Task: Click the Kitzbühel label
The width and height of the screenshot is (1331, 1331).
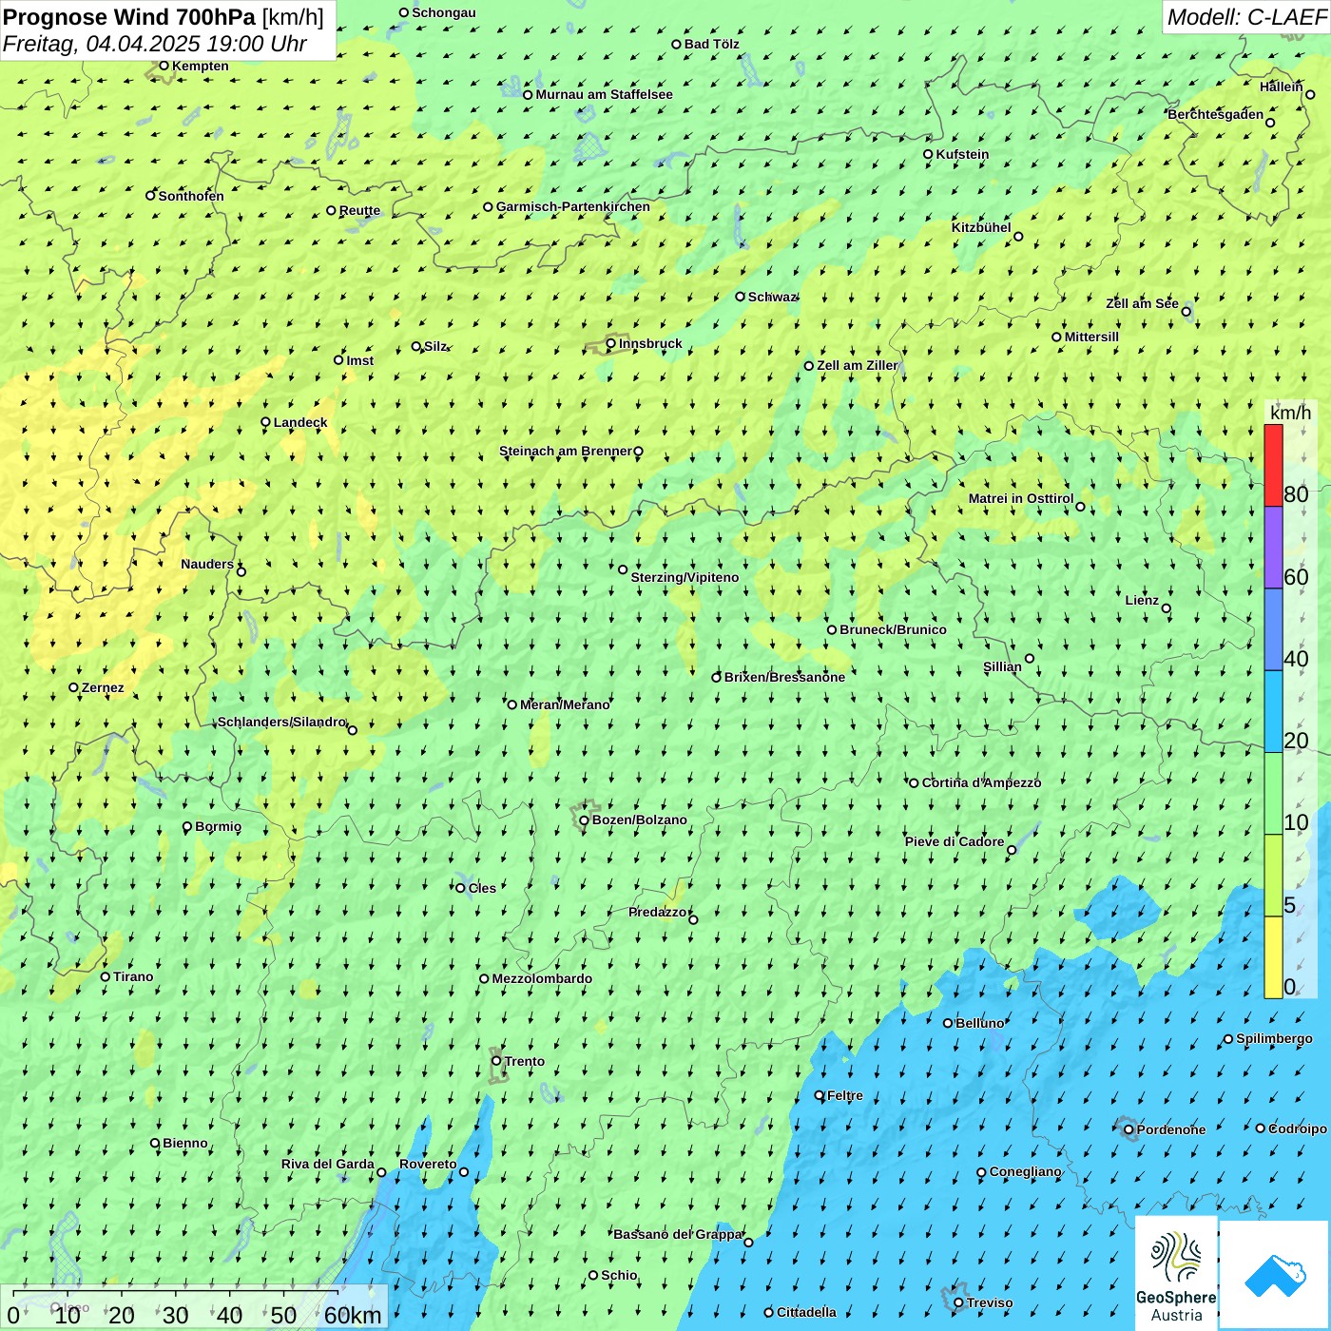Action: click(981, 227)
